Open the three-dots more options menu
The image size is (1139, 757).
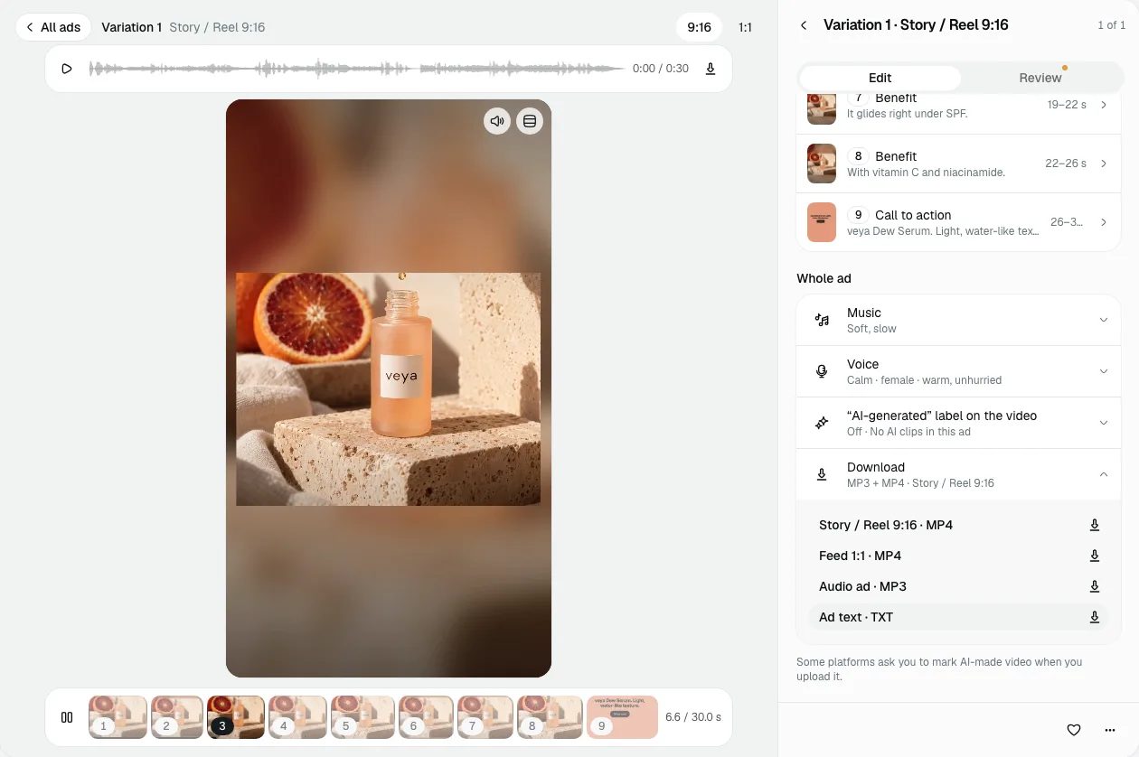pyautogui.click(x=1110, y=730)
